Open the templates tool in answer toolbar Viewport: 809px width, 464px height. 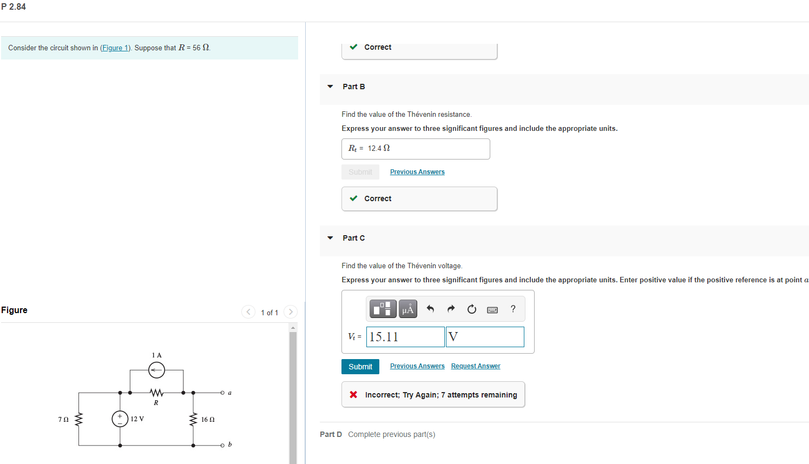[383, 309]
